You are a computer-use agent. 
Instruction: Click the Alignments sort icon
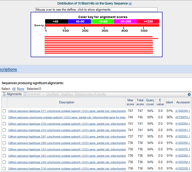[4, 94]
